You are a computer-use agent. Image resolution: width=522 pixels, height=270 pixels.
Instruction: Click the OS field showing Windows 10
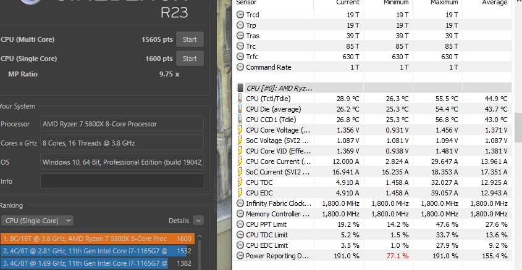(x=122, y=162)
